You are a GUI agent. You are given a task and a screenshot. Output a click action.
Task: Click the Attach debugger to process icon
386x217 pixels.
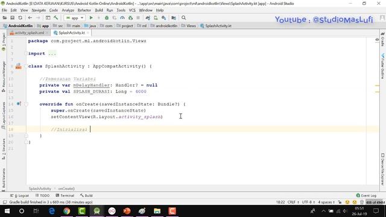[130, 17]
